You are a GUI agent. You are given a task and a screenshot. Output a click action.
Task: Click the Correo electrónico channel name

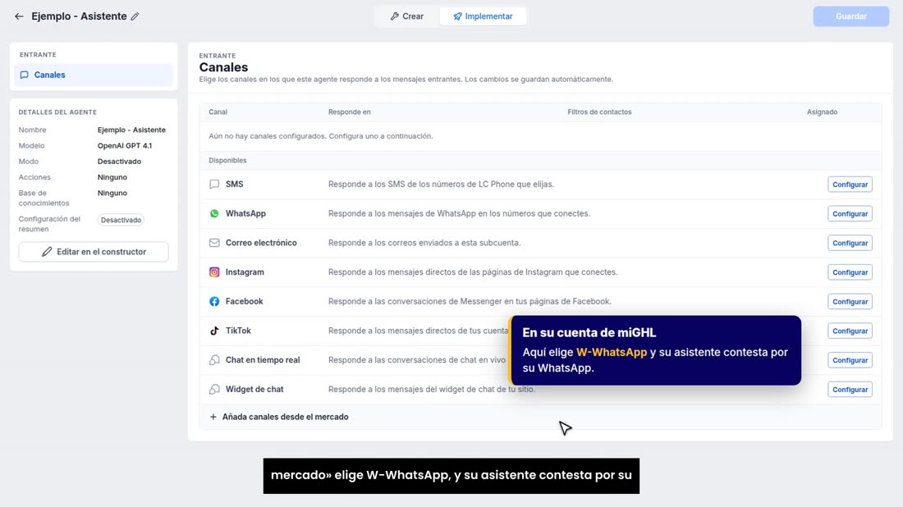[261, 243]
